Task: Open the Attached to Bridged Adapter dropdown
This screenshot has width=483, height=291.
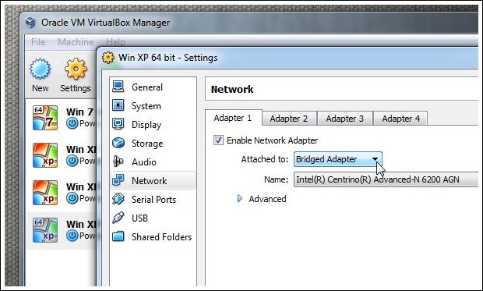Action: 338,159
